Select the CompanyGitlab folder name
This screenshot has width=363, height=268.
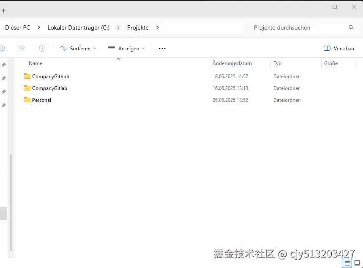pos(49,88)
